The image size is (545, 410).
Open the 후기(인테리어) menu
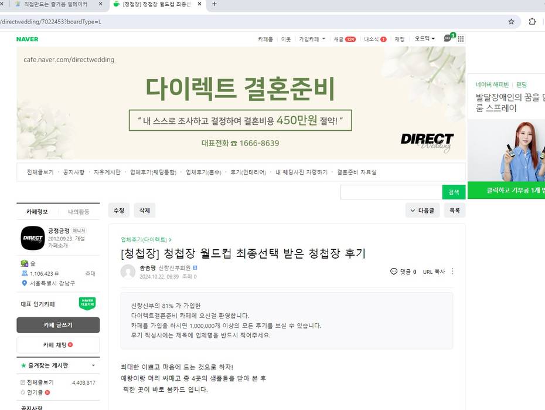(x=248, y=172)
